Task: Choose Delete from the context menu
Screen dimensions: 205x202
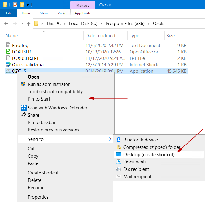Action: coord(35,180)
